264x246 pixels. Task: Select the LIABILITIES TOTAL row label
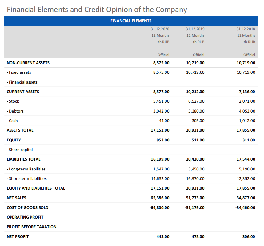24,159
